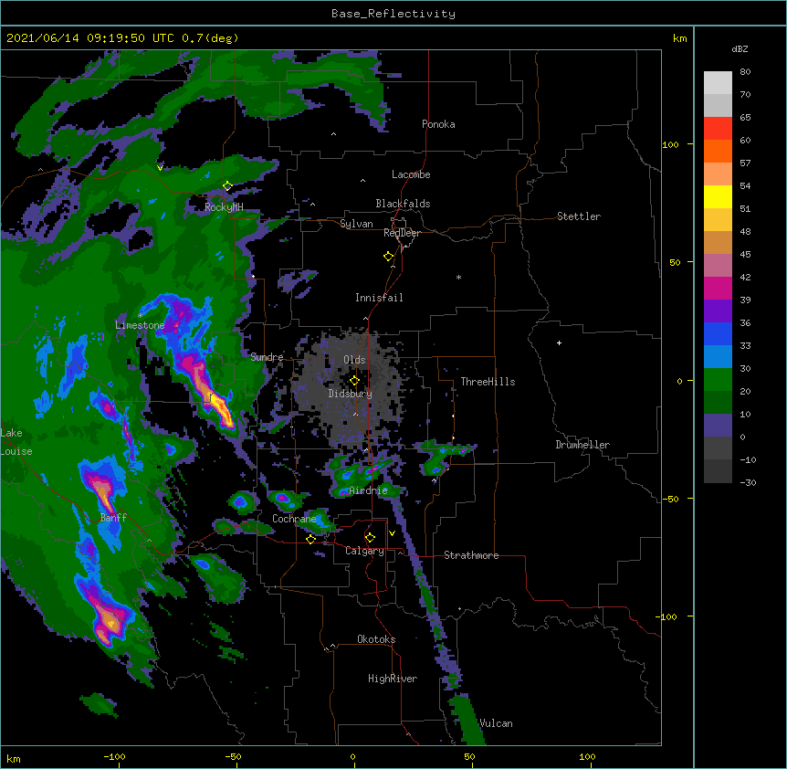
Task: Click the Ponoka city label
Action: tap(438, 124)
